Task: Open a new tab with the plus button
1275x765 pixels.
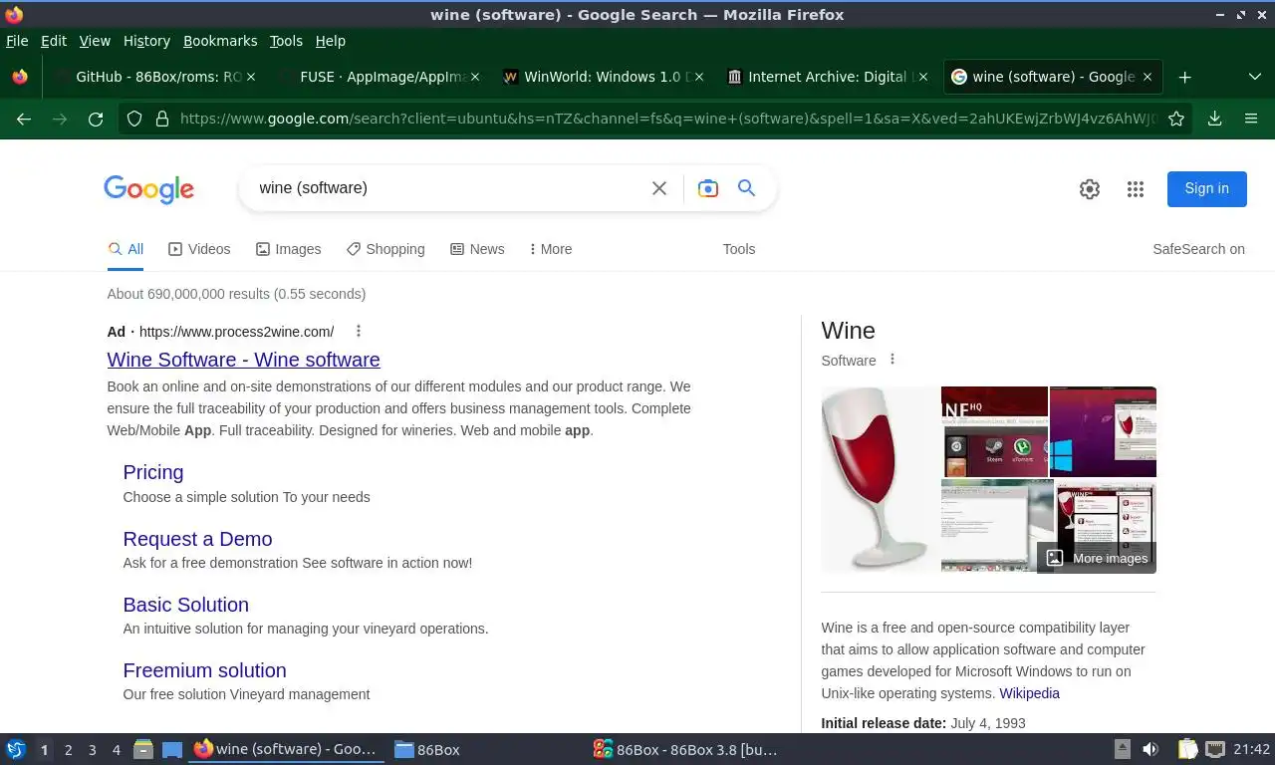Action: click(1184, 77)
